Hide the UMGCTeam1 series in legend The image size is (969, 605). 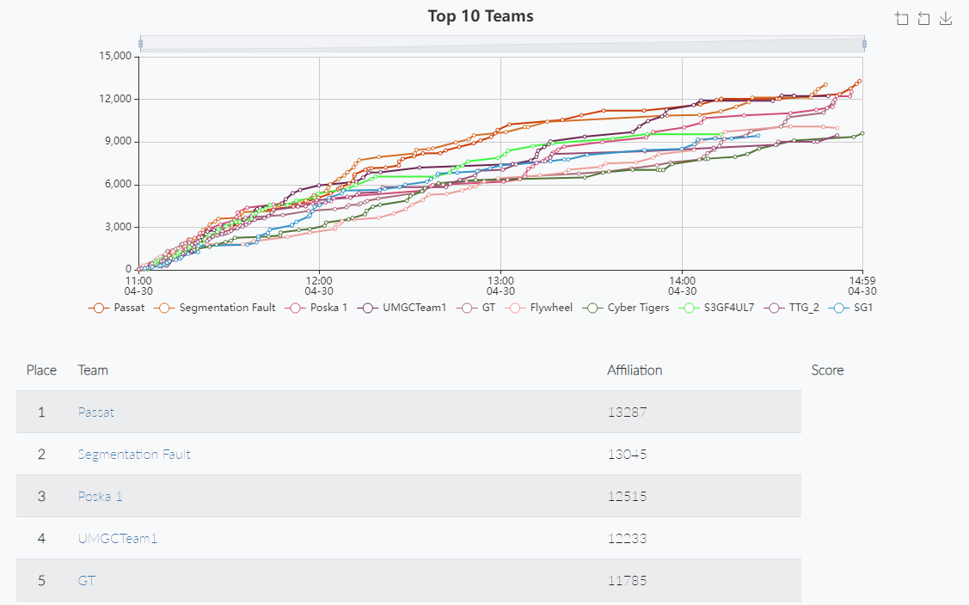tap(404, 308)
